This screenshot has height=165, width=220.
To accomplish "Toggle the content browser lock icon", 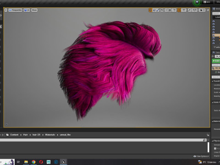I will (x=208, y=135).
